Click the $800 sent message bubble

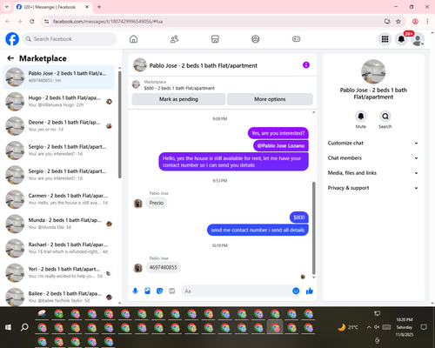[299, 217]
